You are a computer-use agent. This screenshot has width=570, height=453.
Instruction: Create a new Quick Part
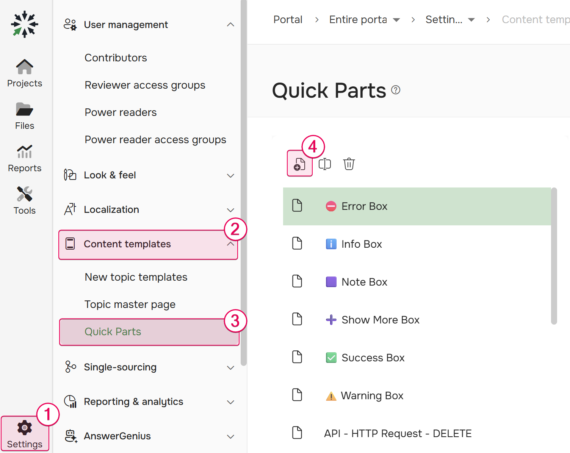coord(299,164)
